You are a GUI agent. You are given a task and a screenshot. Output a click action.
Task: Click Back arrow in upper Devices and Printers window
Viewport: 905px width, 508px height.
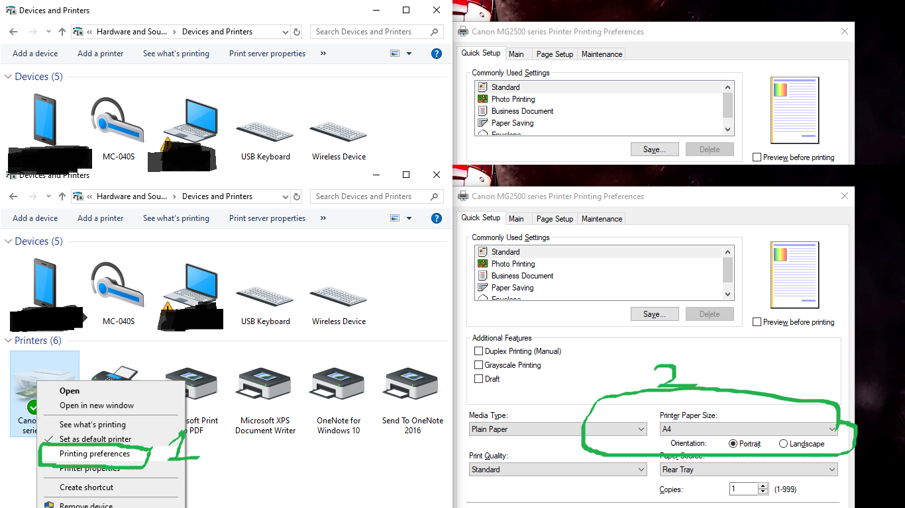pyautogui.click(x=14, y=32)
